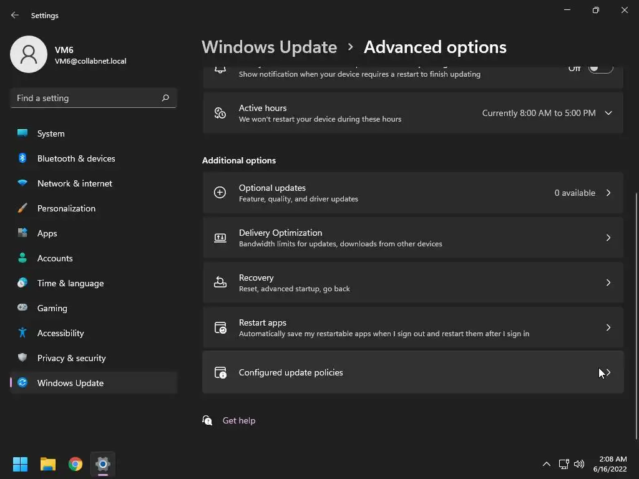Click the Network & internet wifi icon

[22, 183]
